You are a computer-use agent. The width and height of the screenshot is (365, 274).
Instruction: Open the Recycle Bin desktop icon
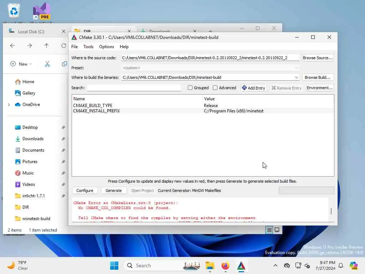[14, 11]
